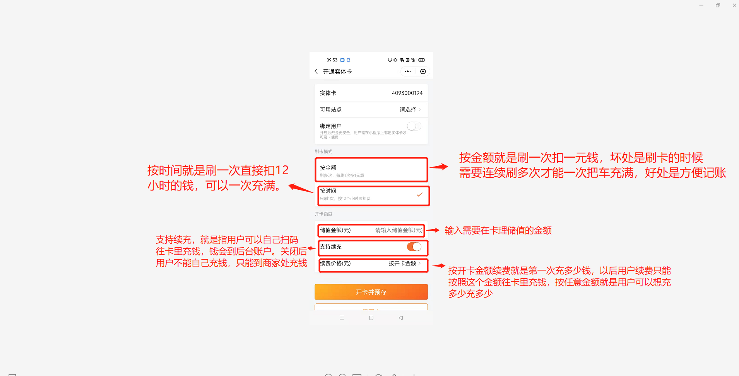Image resolution: width=739 pixels, height=376 pixels.
Task: Tap the Android recent-apps menu icon
Action: pyautogui.click(x=342, y=318)
